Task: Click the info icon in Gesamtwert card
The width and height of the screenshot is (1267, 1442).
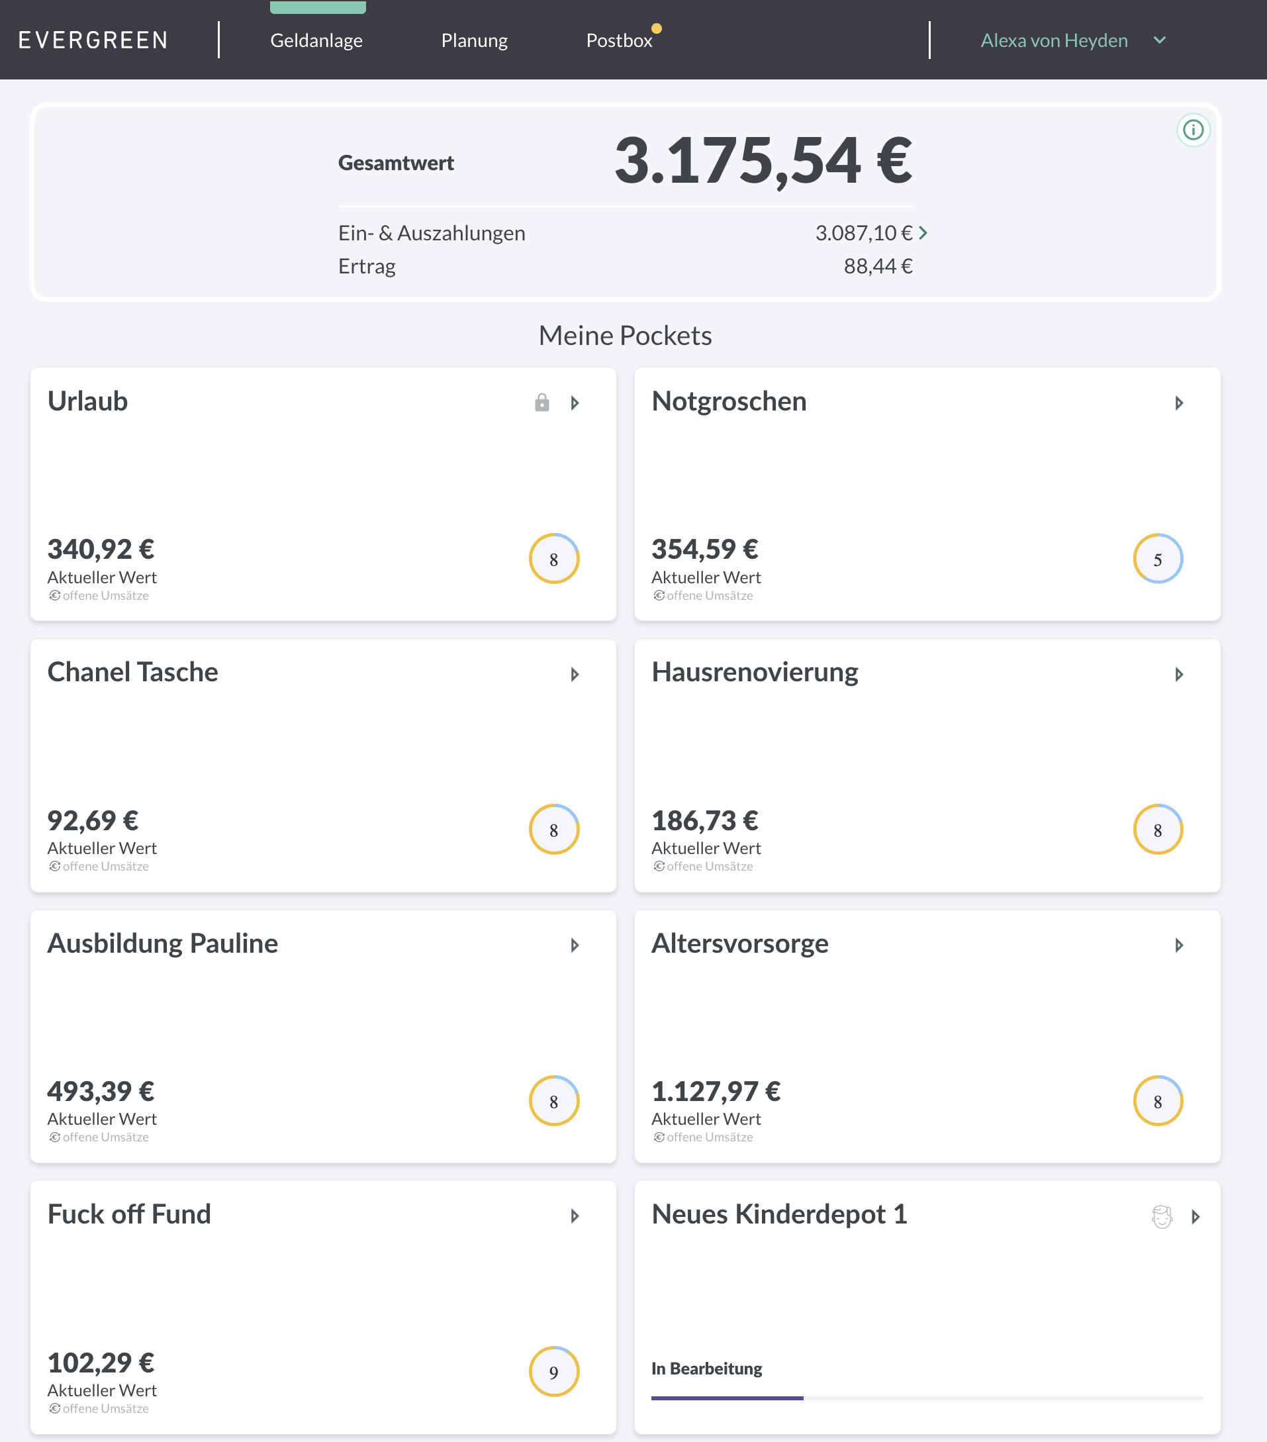Action: click(x=1193, y=130)
